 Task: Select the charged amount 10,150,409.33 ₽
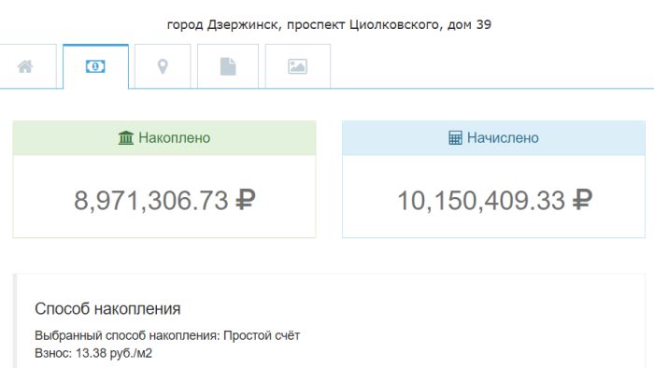(x=494, y=201)
